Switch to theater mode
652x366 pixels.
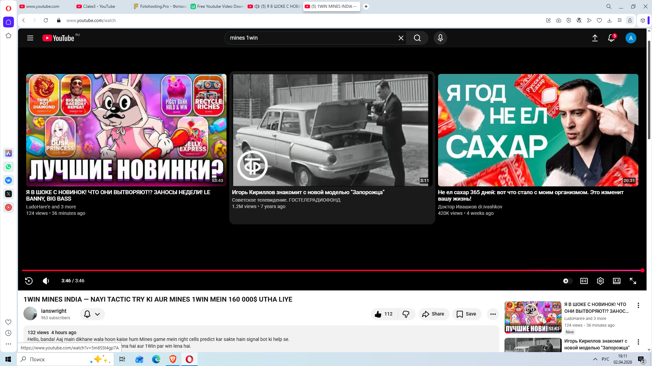(617, 281)
